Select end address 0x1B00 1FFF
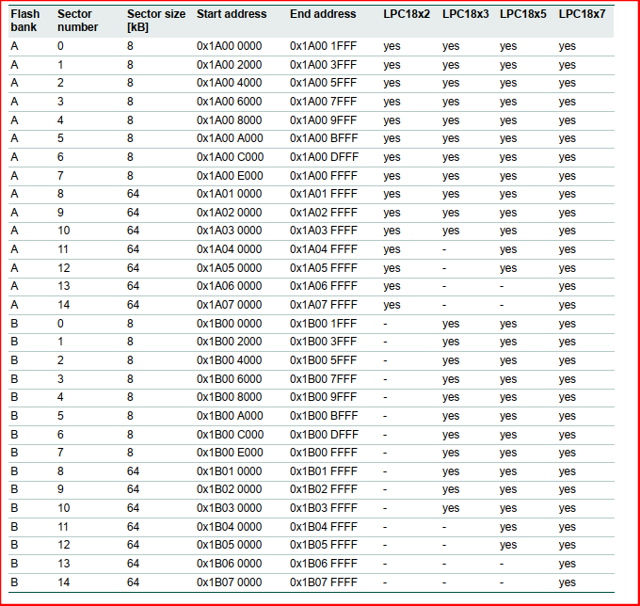 [323, 324]
